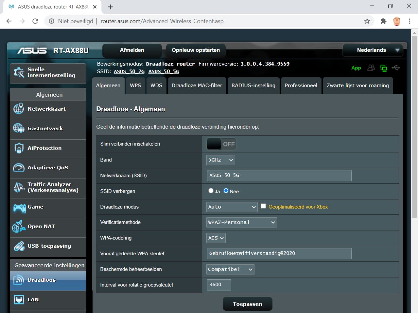Bookmark page with star icon
418x313 pixels.
(x=367, y=21)
